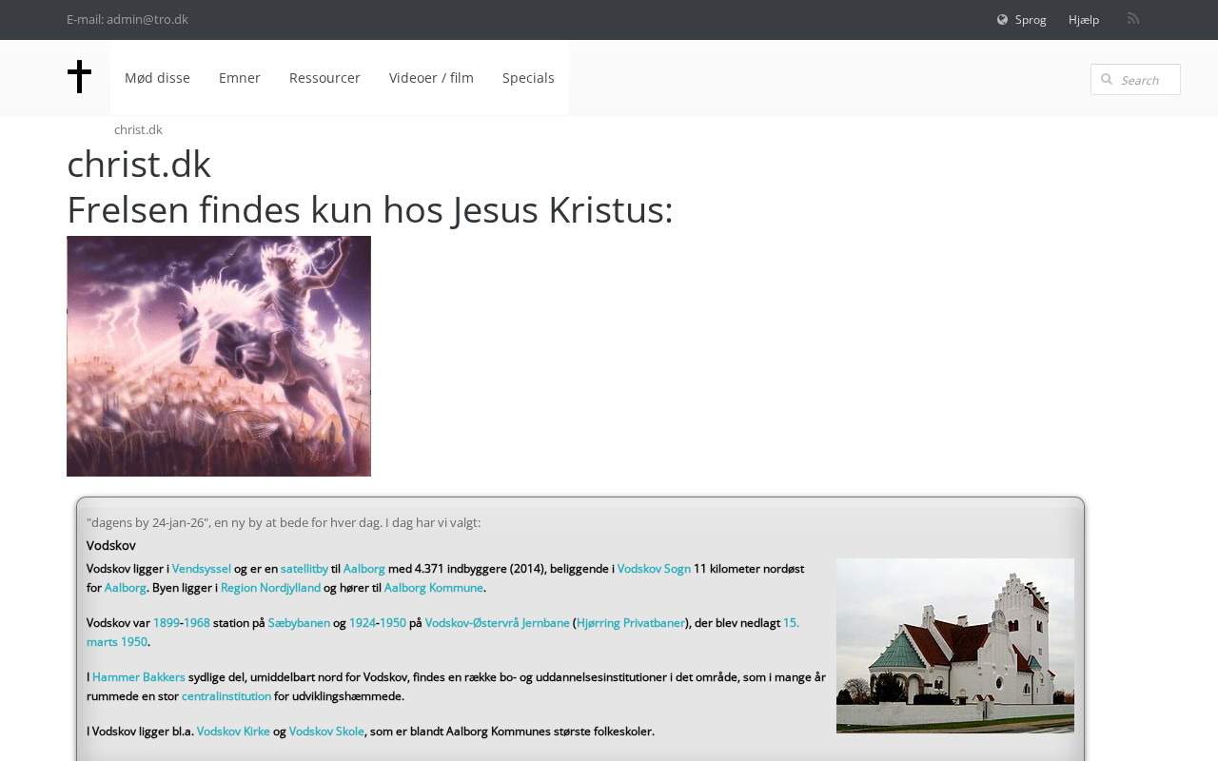Click the horse and rider painting

[x=219, y=356]
